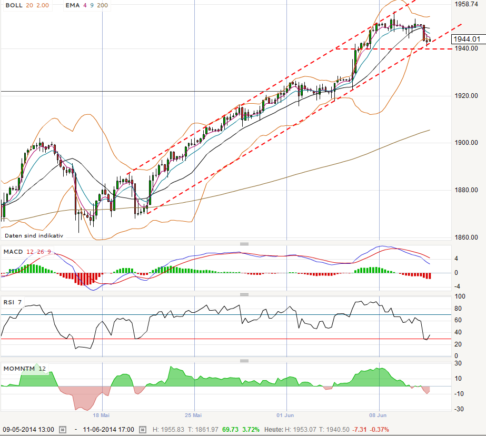This screenshot has width=486, height=436.
Task: Click the 69.73 period gain value
Action: click(230, 430)
